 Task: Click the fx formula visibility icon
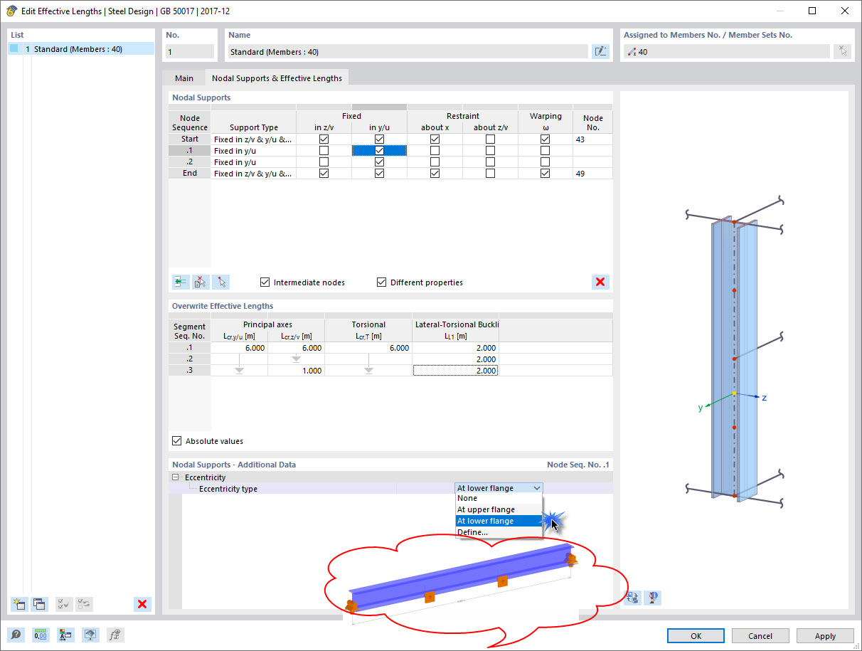115,635
